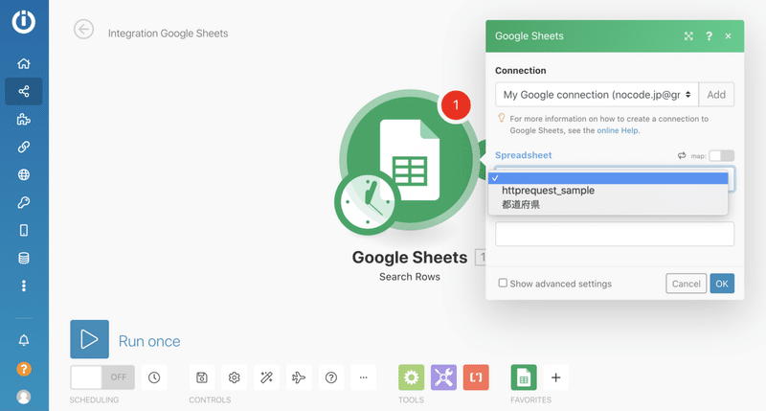Click the OK button
The width and height of the screenshot is (766, 411).
coord(722,284)
